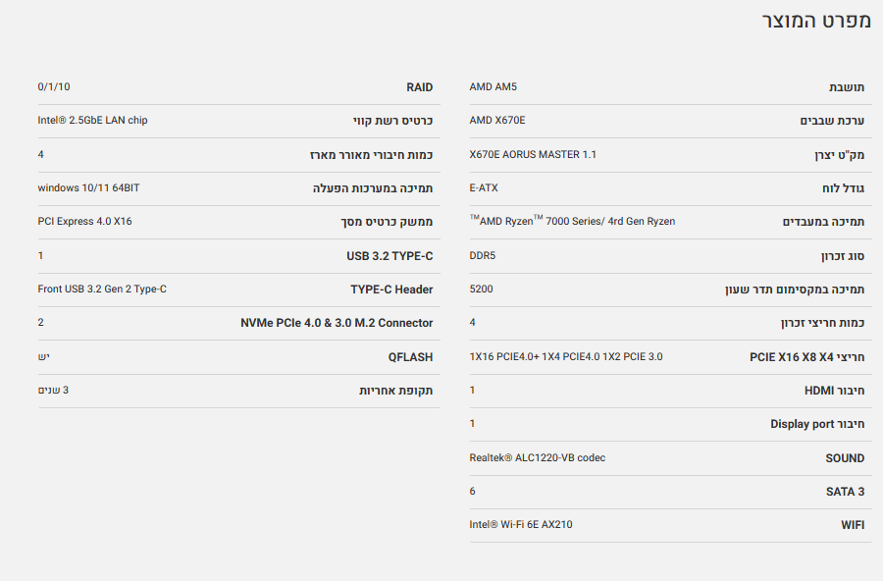The height and width of the screenshot is (581, 883).
Task: Click 'Realtek® ALC1220-VB codec' sound value
Action: click(x=538, y=458)
